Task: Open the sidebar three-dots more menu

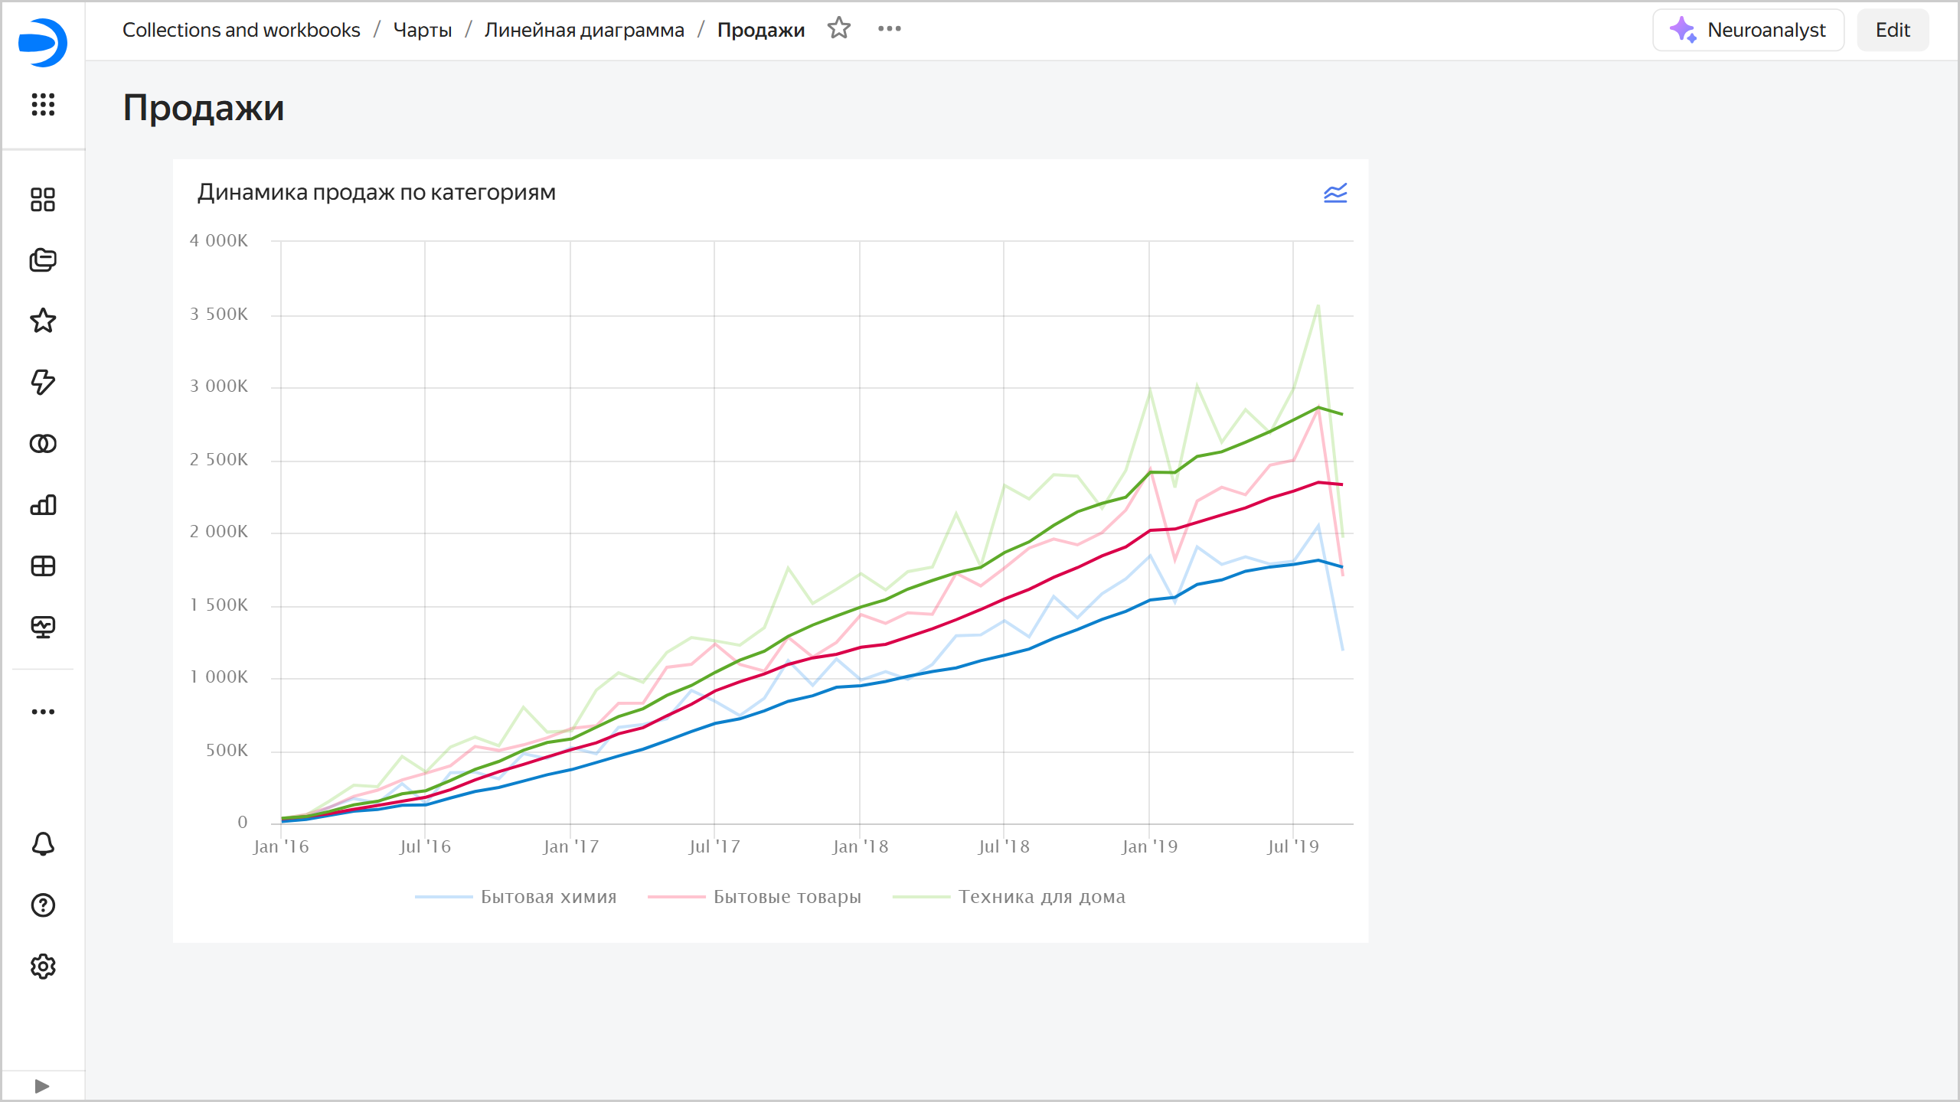Action: pyautogui.click(x=43, y=711)
